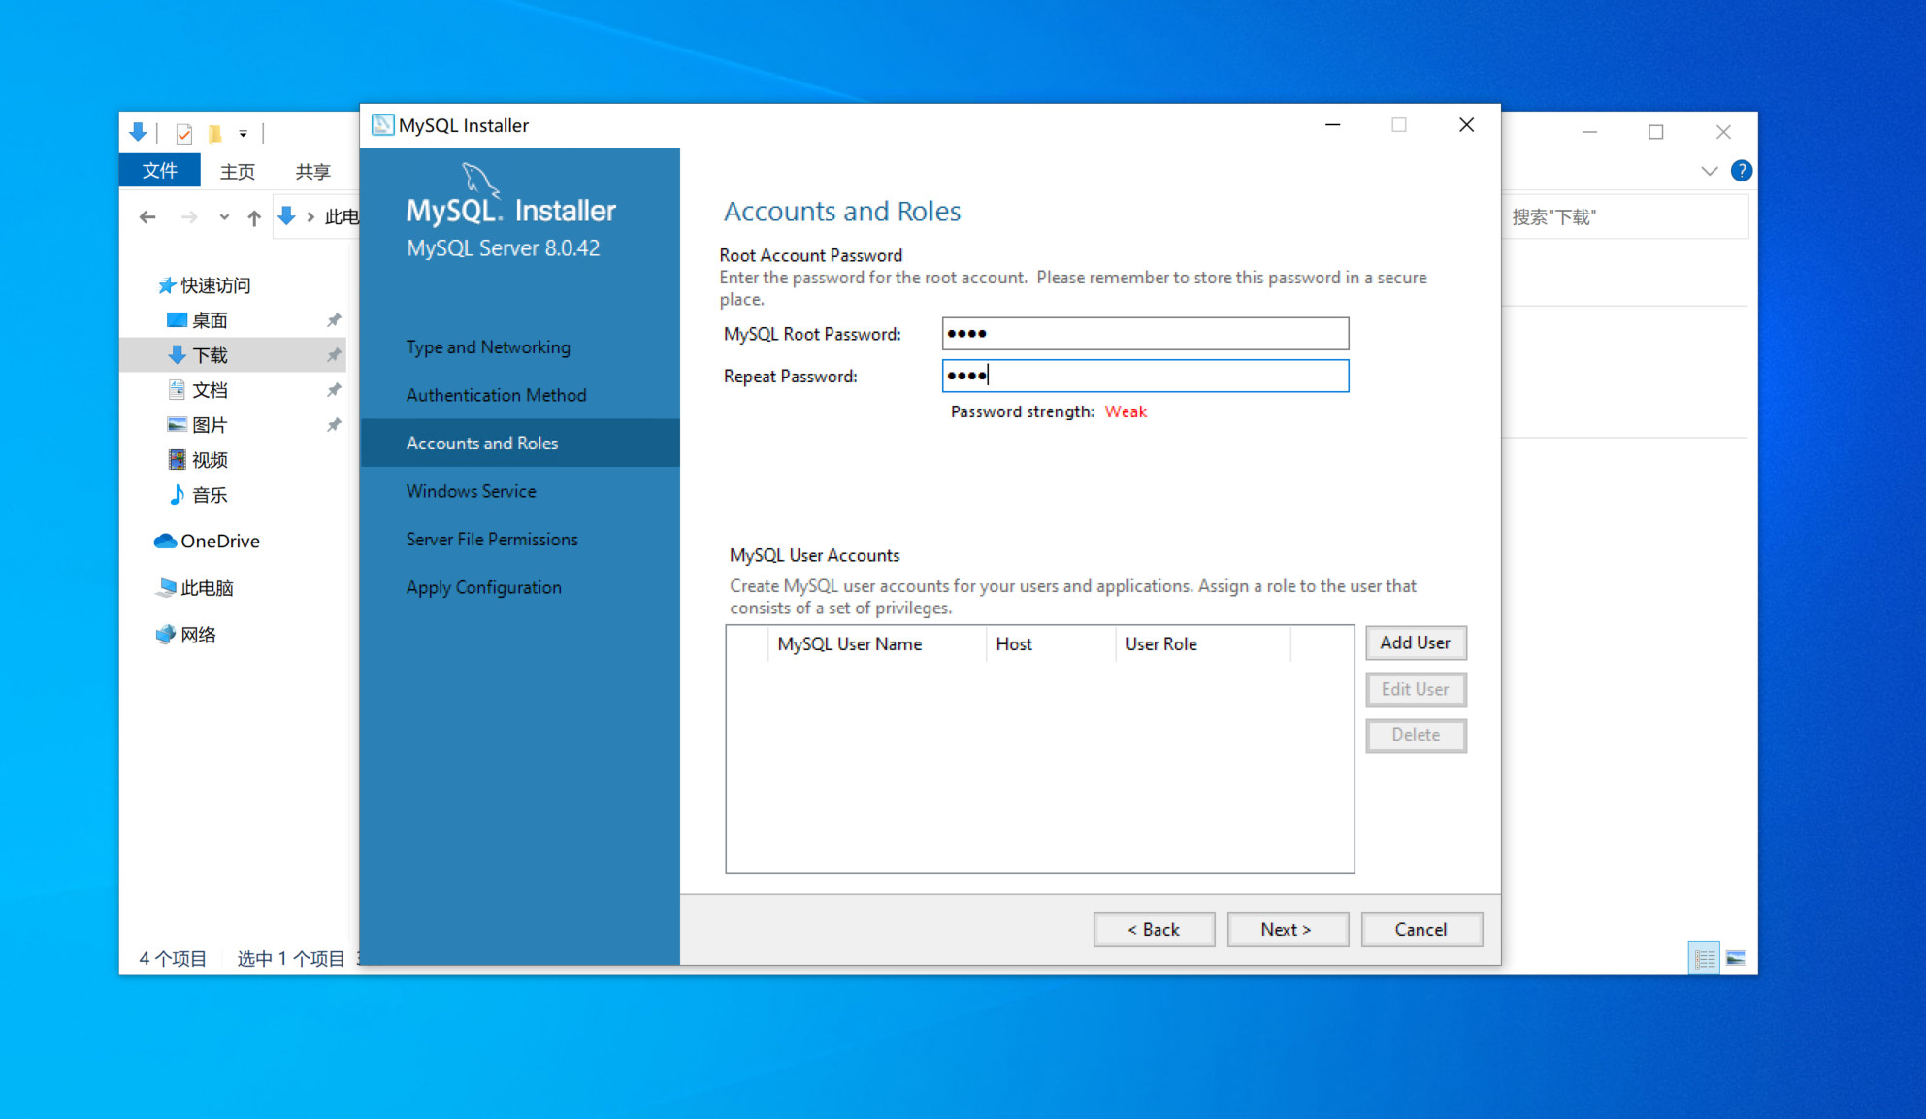
Task: Click the properties checkmark icon in quick toolbar
Action: point(184,133)
